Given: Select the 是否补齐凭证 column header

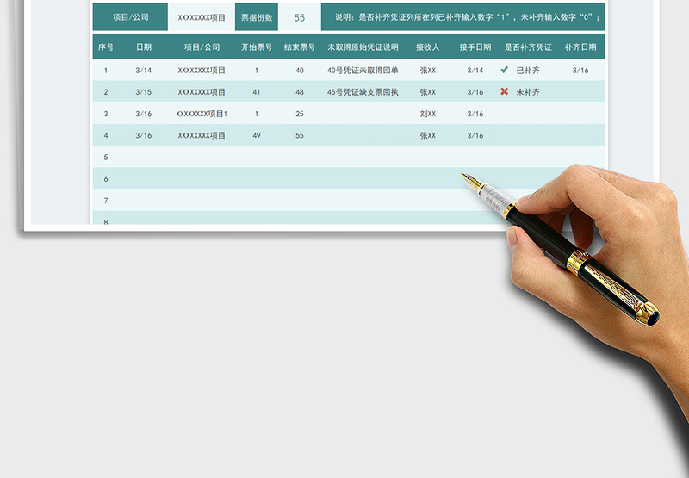Looking at the screenshot, I should click(528, 47).
